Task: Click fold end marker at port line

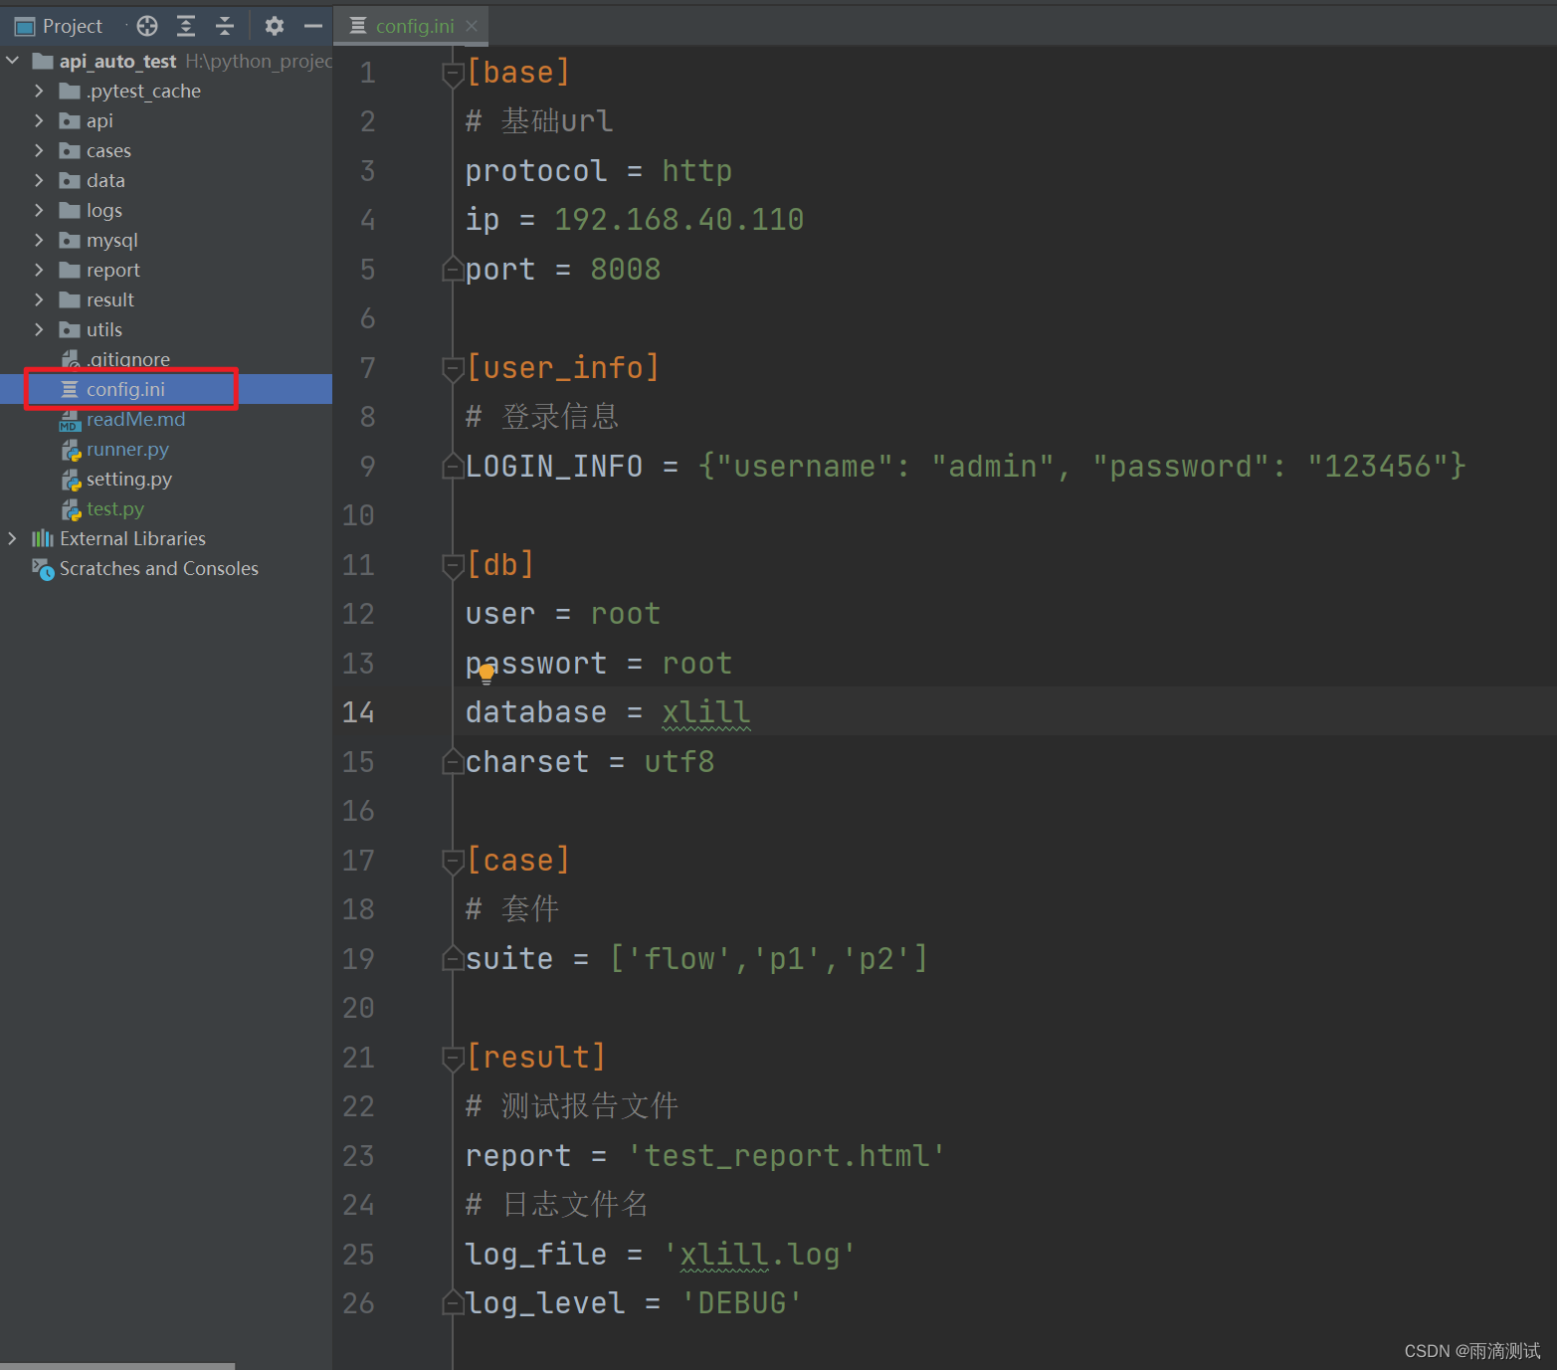Action: (453, 269)
